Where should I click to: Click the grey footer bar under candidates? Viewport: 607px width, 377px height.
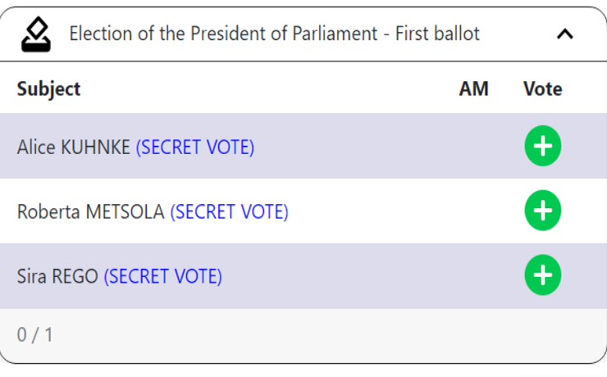(303, 335)
